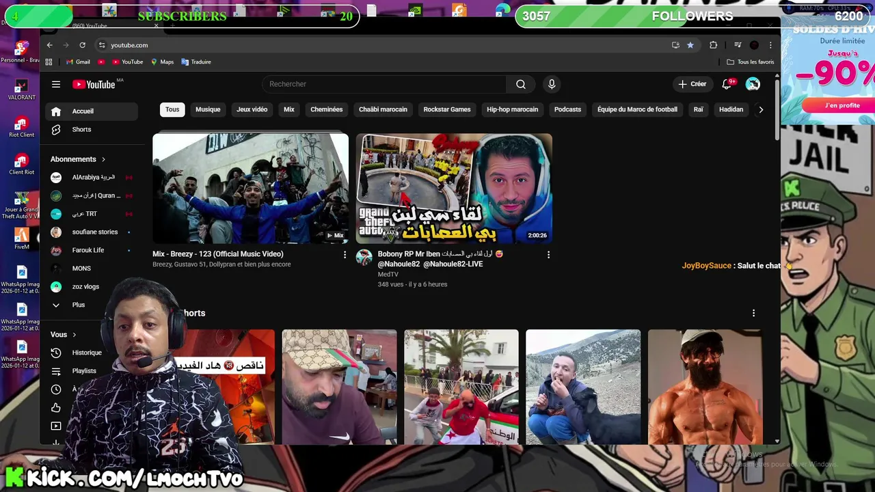The image size is (875, 492).
Task: Open the Traduire bookmark
Action: pyautogui.click(x=196, y=62)
